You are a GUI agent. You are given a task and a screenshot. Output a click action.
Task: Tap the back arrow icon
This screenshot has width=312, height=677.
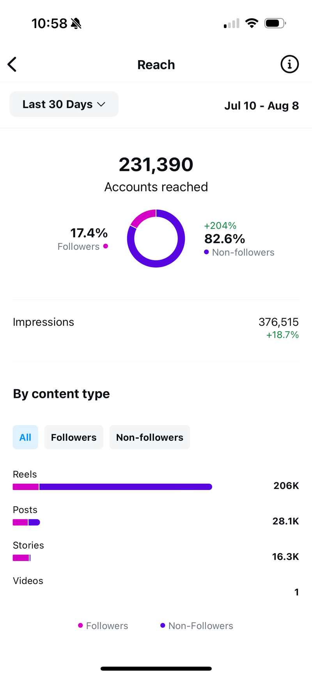[x=12, y=64]
